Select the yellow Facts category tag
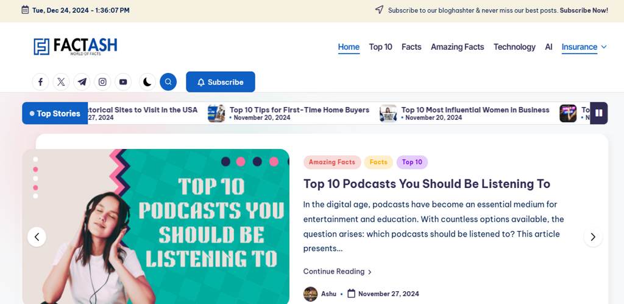This screenshot has height=304, width=624. [378, 162]
